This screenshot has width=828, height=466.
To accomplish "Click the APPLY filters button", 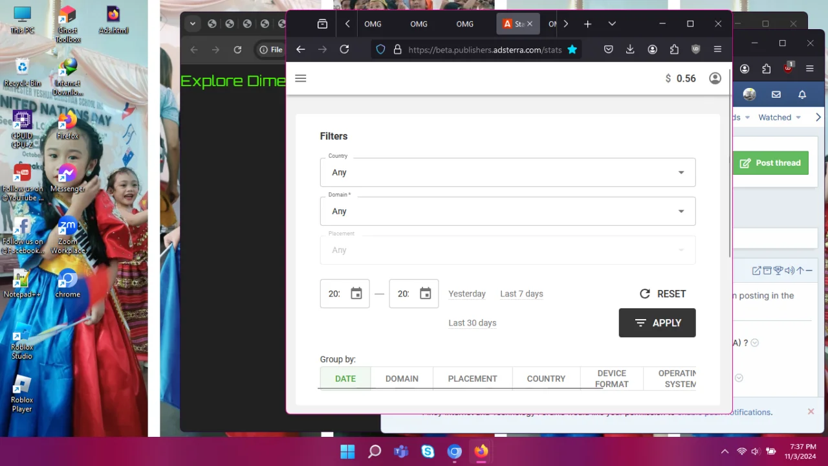I will click(x=657, y=323).
